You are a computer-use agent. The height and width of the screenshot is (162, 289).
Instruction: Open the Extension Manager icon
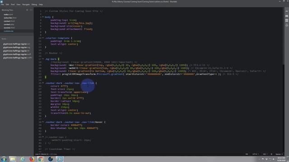pyautogui.click(x=287, y=16)
